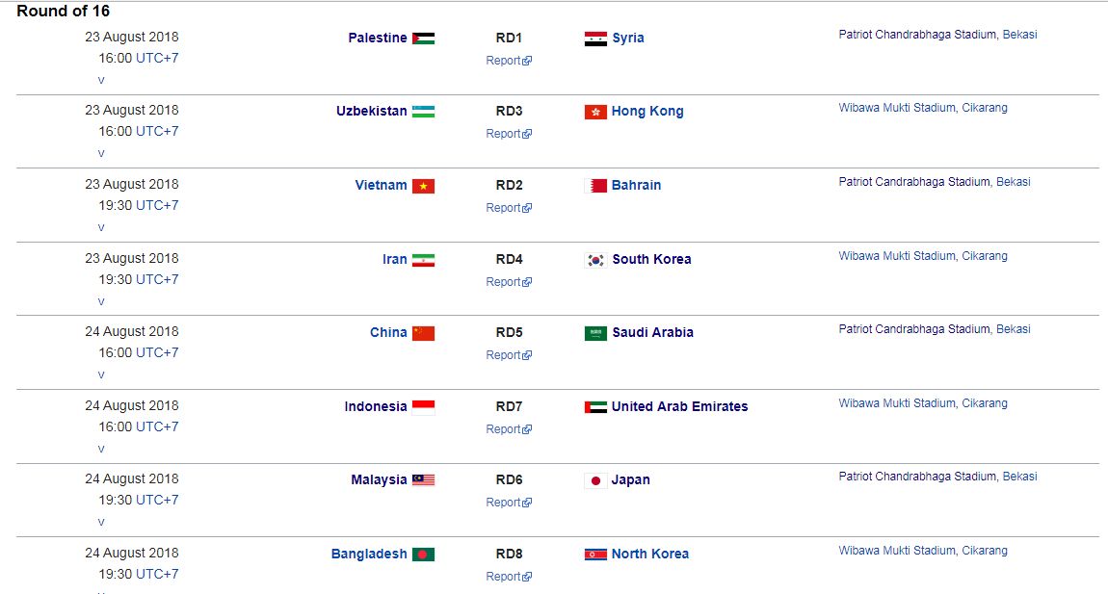Open the United Arab Emirates team link

(679, 407)
